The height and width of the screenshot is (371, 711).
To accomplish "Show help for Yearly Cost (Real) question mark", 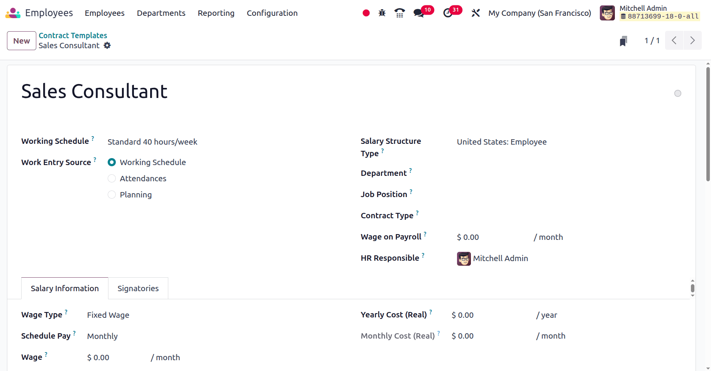I will pos(431,311).
